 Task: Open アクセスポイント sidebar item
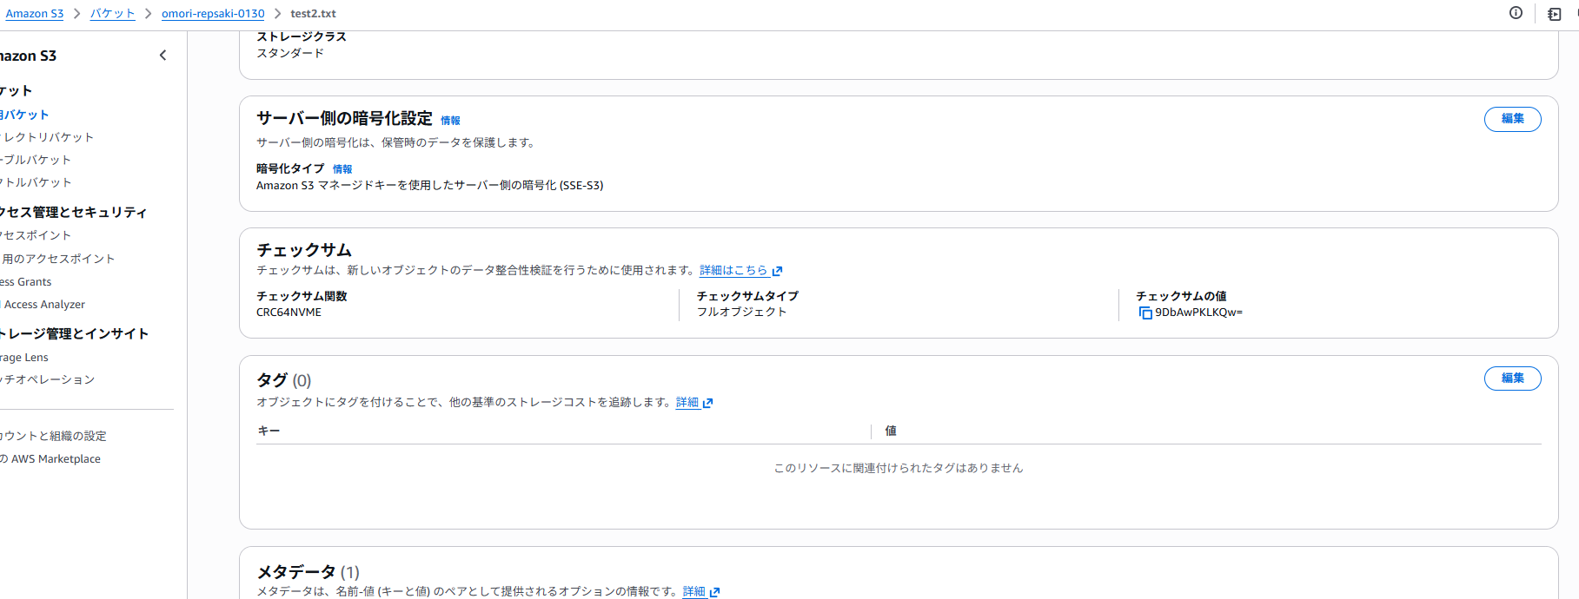pos(36,235)
